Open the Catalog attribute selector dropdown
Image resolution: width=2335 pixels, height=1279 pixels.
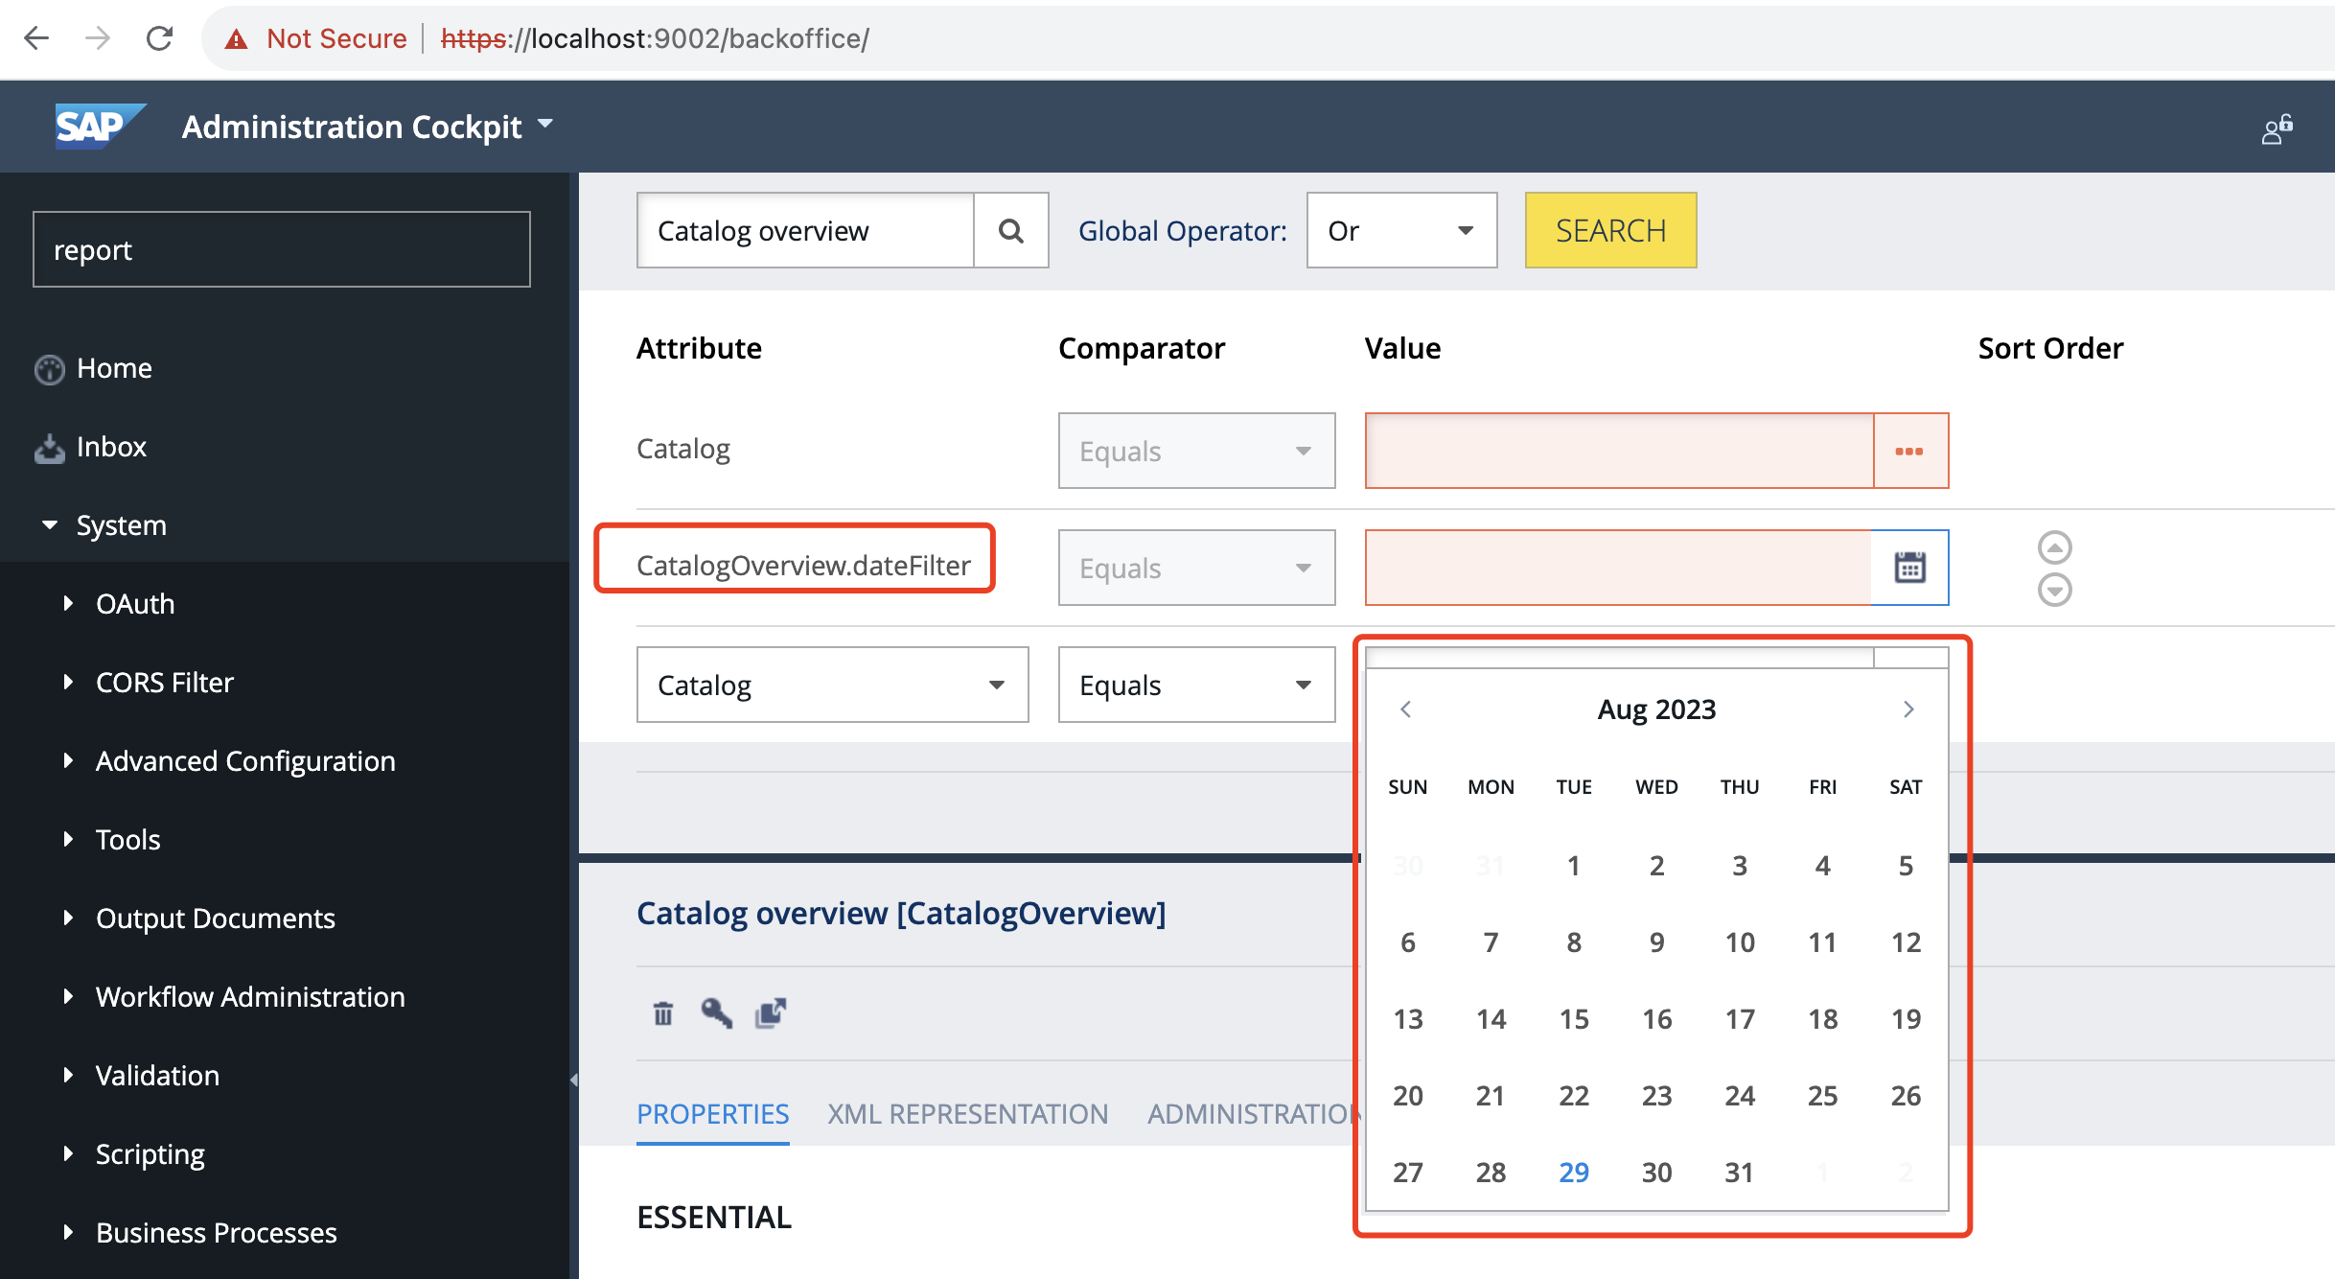[x=832, y=685]
